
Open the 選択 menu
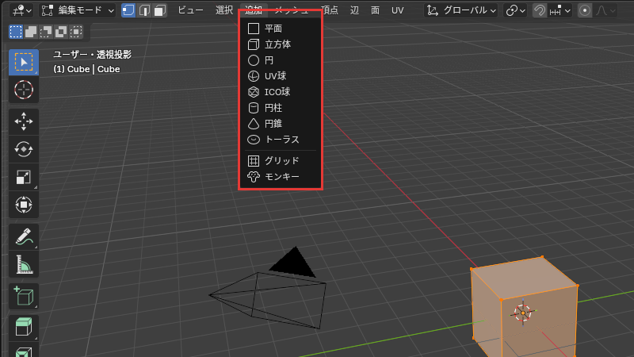click(x=224, y=10)
